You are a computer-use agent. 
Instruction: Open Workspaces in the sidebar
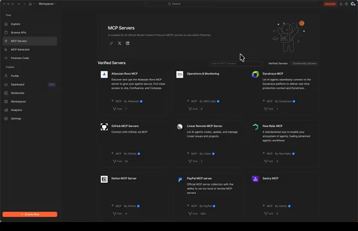(x=18, y=101)
